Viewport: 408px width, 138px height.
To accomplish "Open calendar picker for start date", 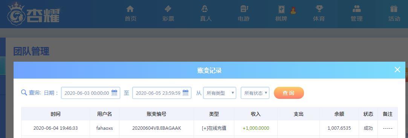I will tap(114, 93).
